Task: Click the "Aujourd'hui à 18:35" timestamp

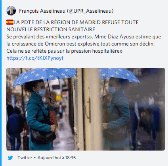Action: coord(57,158)
